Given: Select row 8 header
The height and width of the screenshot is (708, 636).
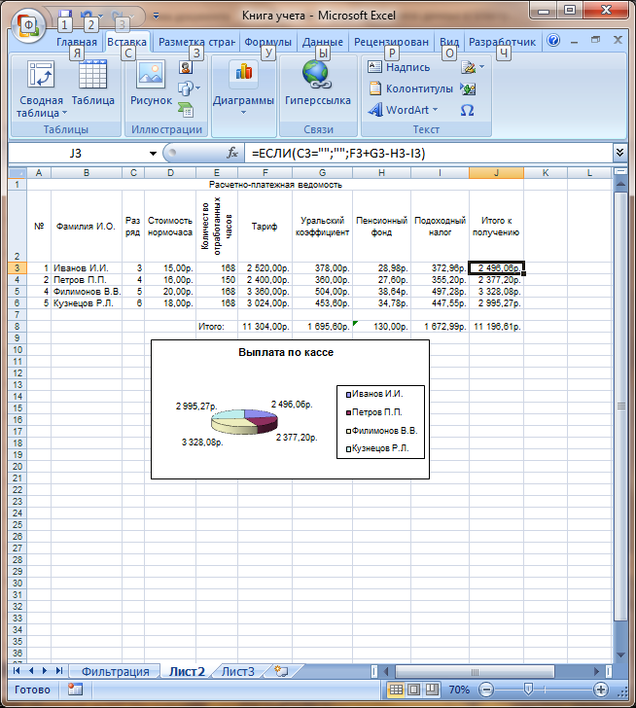Looking at the screenshot, I should (18, 326).
